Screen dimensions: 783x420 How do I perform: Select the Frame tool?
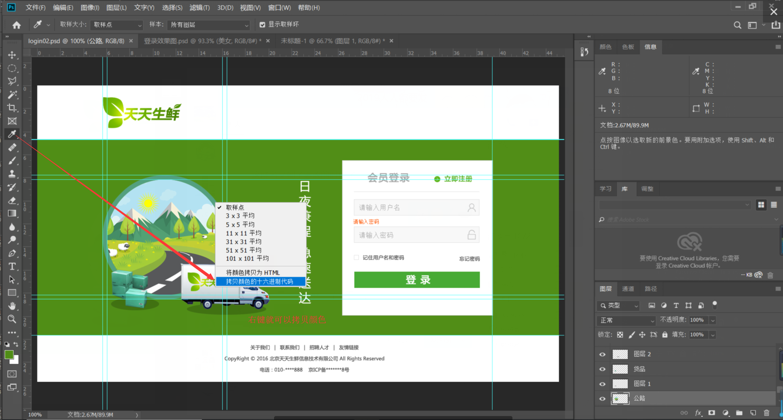coord(12,121)
